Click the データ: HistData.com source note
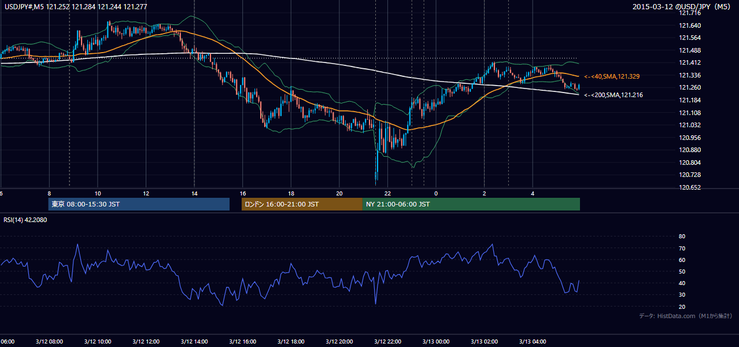 [x=685, y=316]
